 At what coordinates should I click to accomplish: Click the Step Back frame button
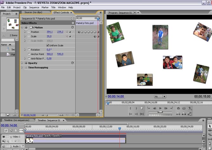point(154,108)
